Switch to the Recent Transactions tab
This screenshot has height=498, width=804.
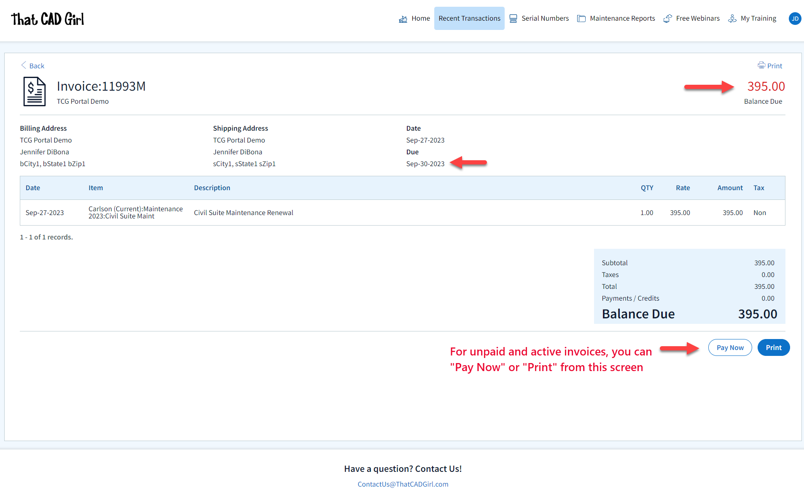click(469, 18)
